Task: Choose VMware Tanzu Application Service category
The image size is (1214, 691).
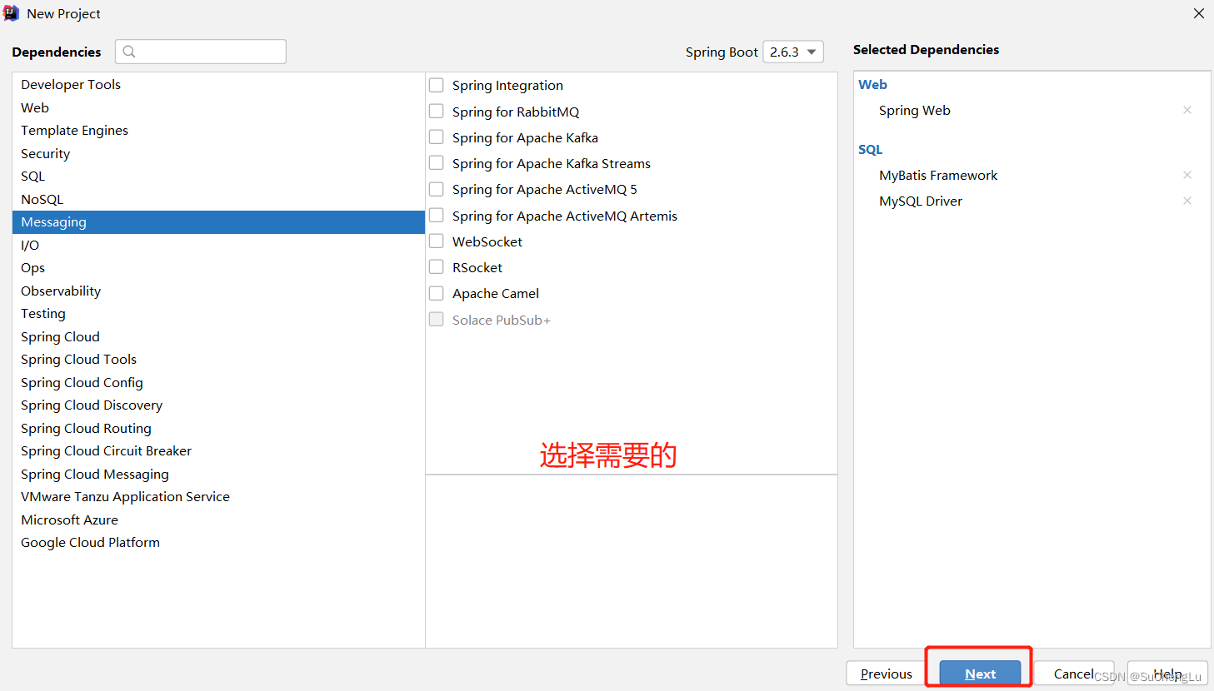Action: coord(218,496)
